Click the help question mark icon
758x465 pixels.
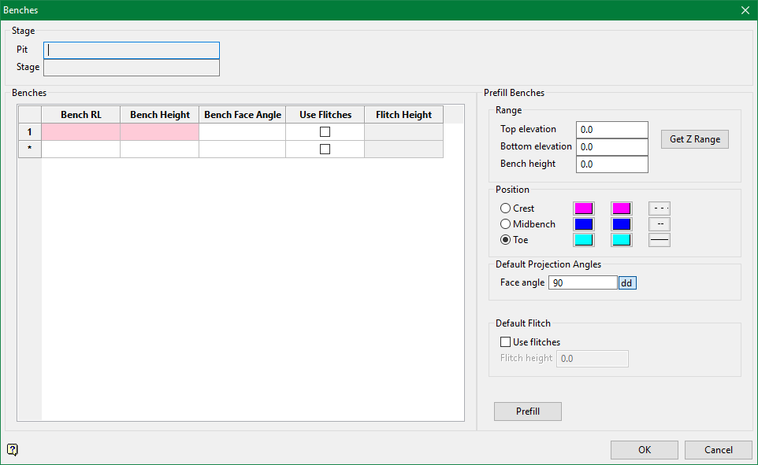(13, 450)
